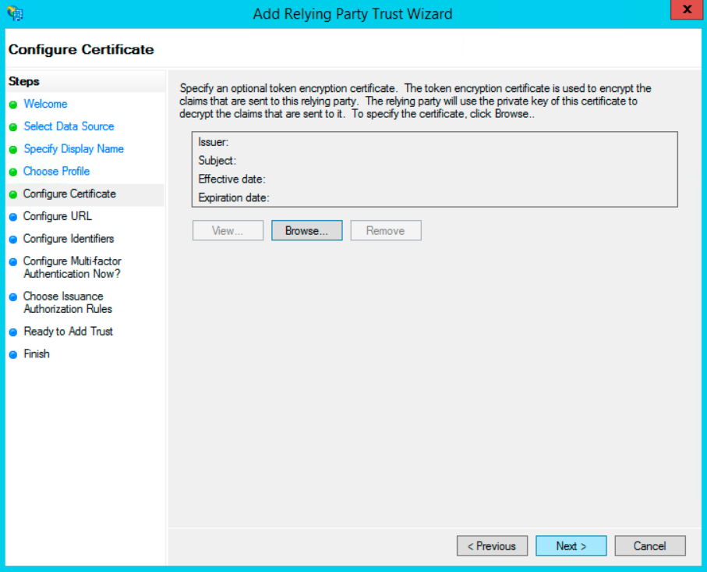This screenshot has height=572, width=707.
Task: Click the green bullet beside Choose Profile
Action: pyautogui.click(x=13, y=172)
